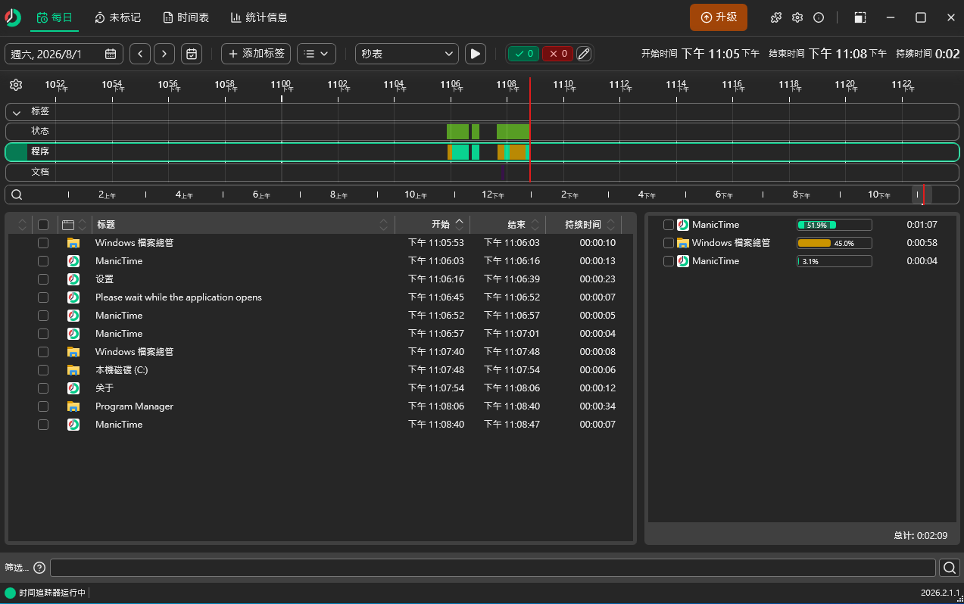Start the stopwatch play button
The image size is (964, 604).
coord(475,54)
